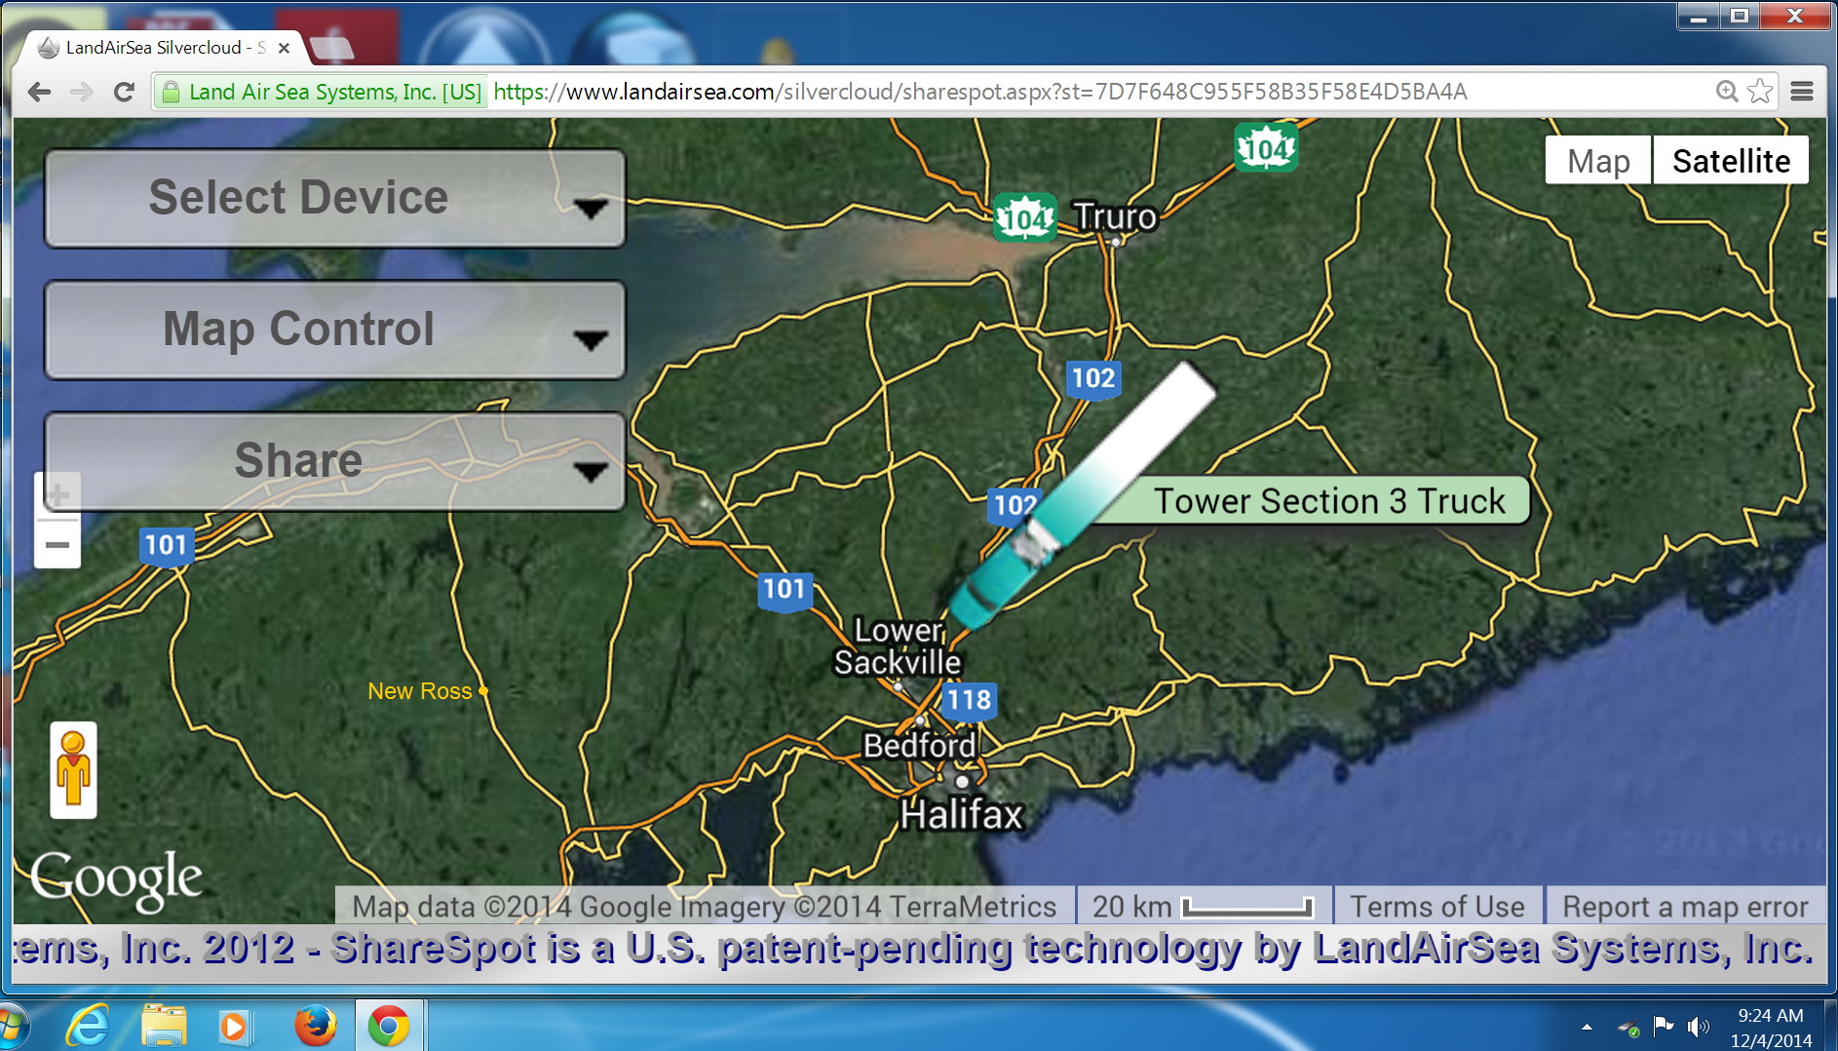The width and height of the screenshot is (1838, 1051).
Task: Open the Select Device dropdown
Action: click(334, 198)
